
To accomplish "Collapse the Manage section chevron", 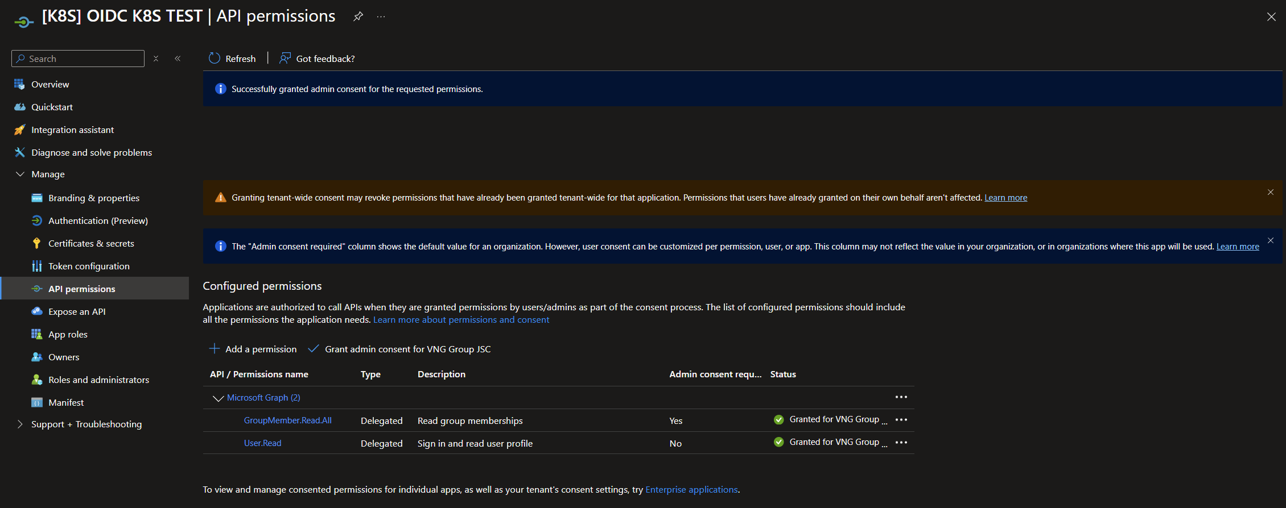I will pos(20,174).
